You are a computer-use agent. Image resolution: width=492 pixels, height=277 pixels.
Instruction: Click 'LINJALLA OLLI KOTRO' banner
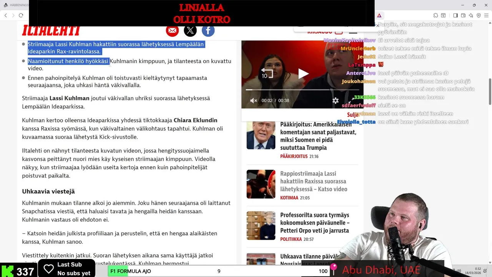click(x=201, y=13)
